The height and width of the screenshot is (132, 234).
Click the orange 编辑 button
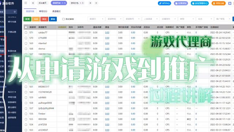tap(36, 19)
